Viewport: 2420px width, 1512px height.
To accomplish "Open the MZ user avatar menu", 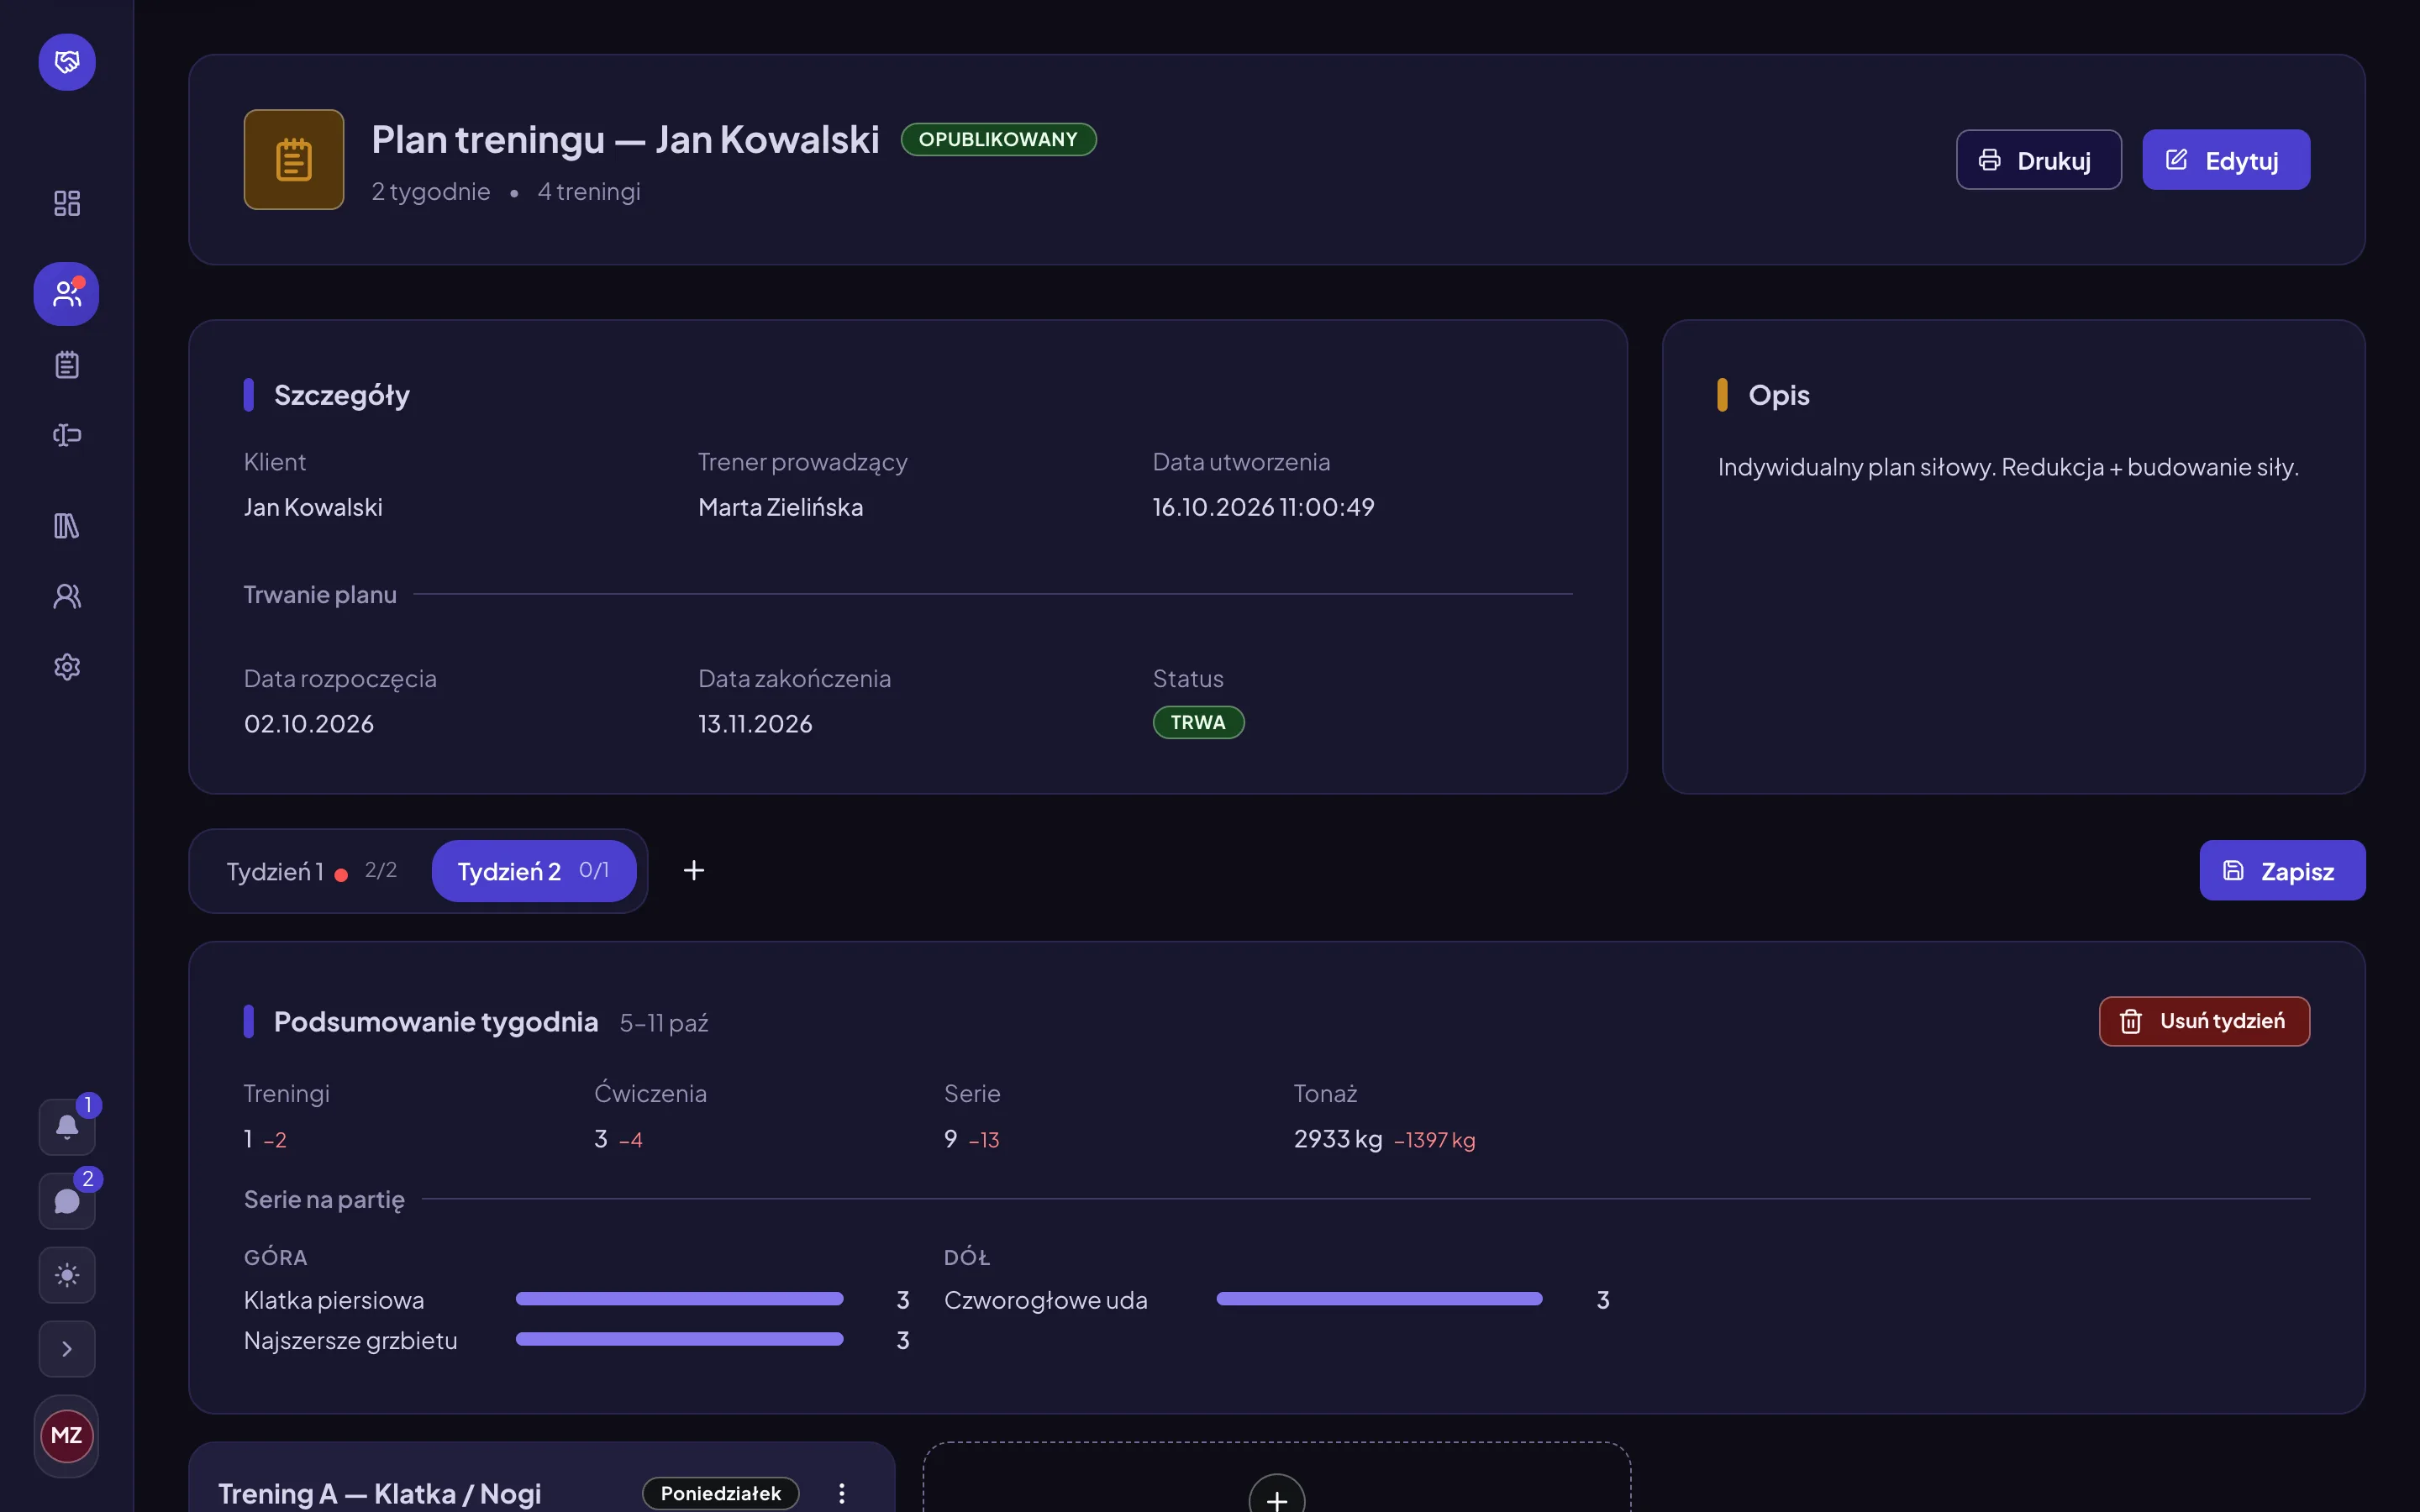I will [x=67, y=1436].
